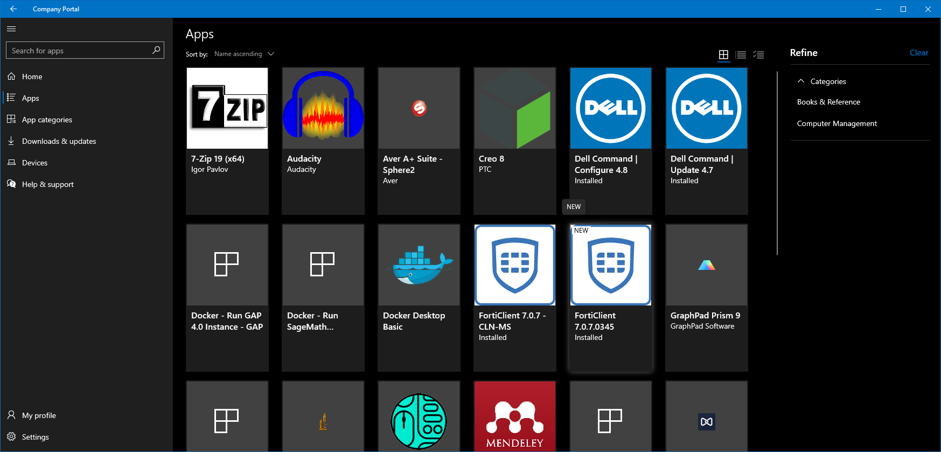Click the Devices laptop icon
This screenshot has height=452, width=941.
click(11, 163)
